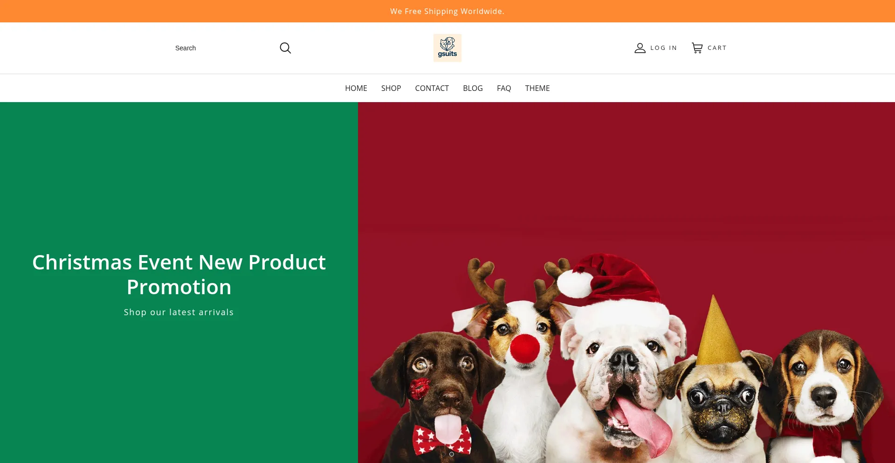Screen dimensions: 895x463
Task: Go to the CONTACT page
Action: pos(432,88)
